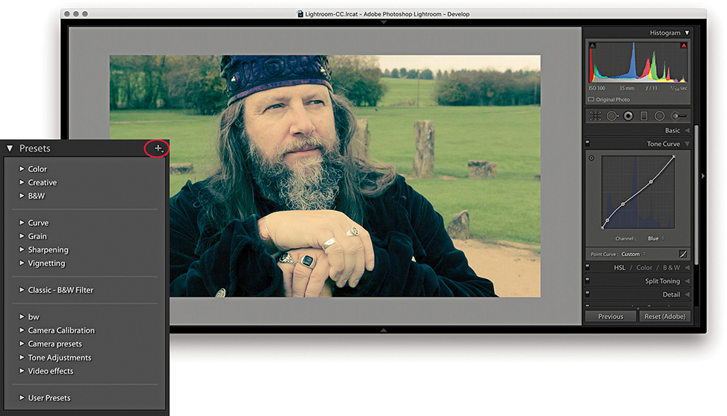The image size is (727, 416).
Task: Click the histogram graph
Action: [638, 62]
